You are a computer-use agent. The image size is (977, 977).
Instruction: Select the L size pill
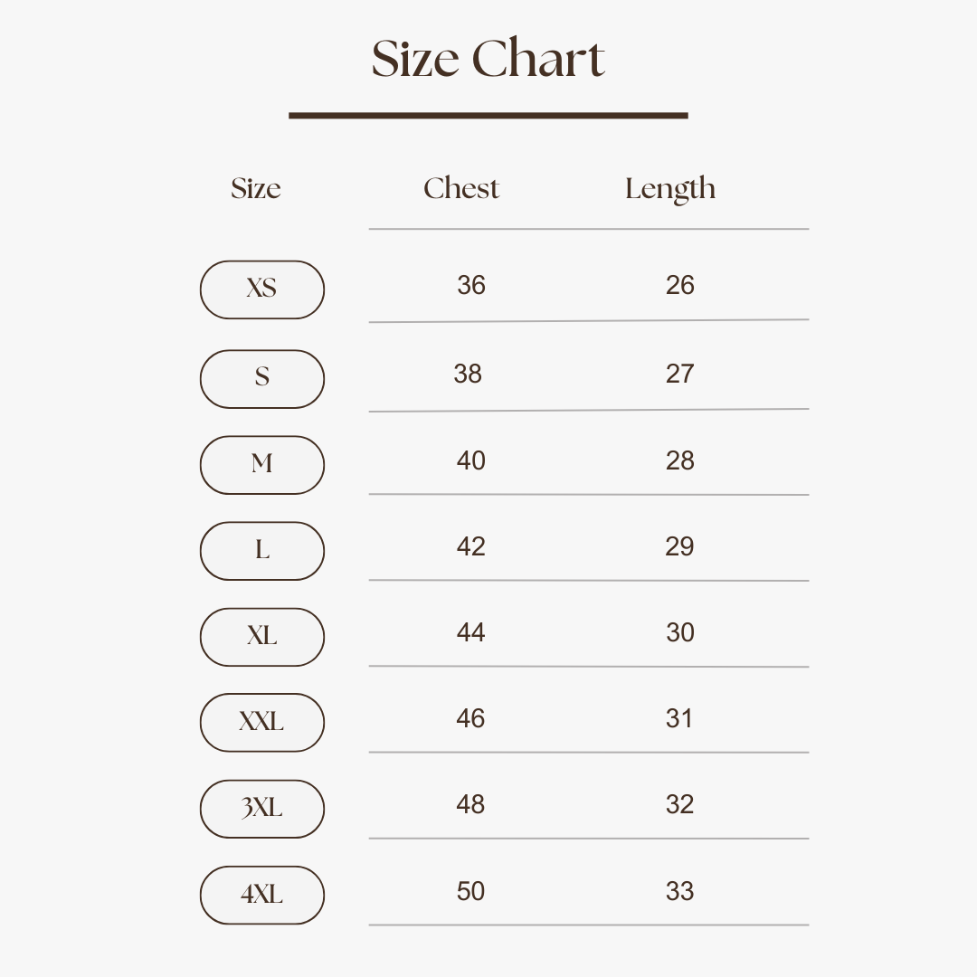[x=261, y=551]
